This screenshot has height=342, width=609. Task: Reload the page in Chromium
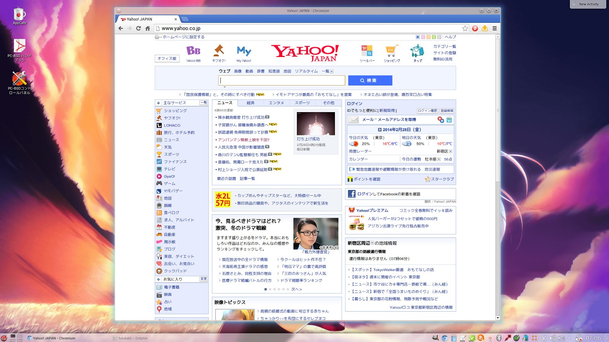[139, 28]
